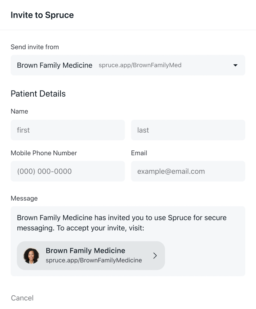The image size is (256, 309).
Task: Click the Cancel link
Action: (x=22, y=298)
